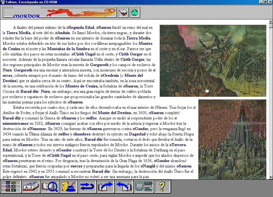The image size is (273, 197).
Task: Click the globe map icon in the header
Action: point(135,13)
